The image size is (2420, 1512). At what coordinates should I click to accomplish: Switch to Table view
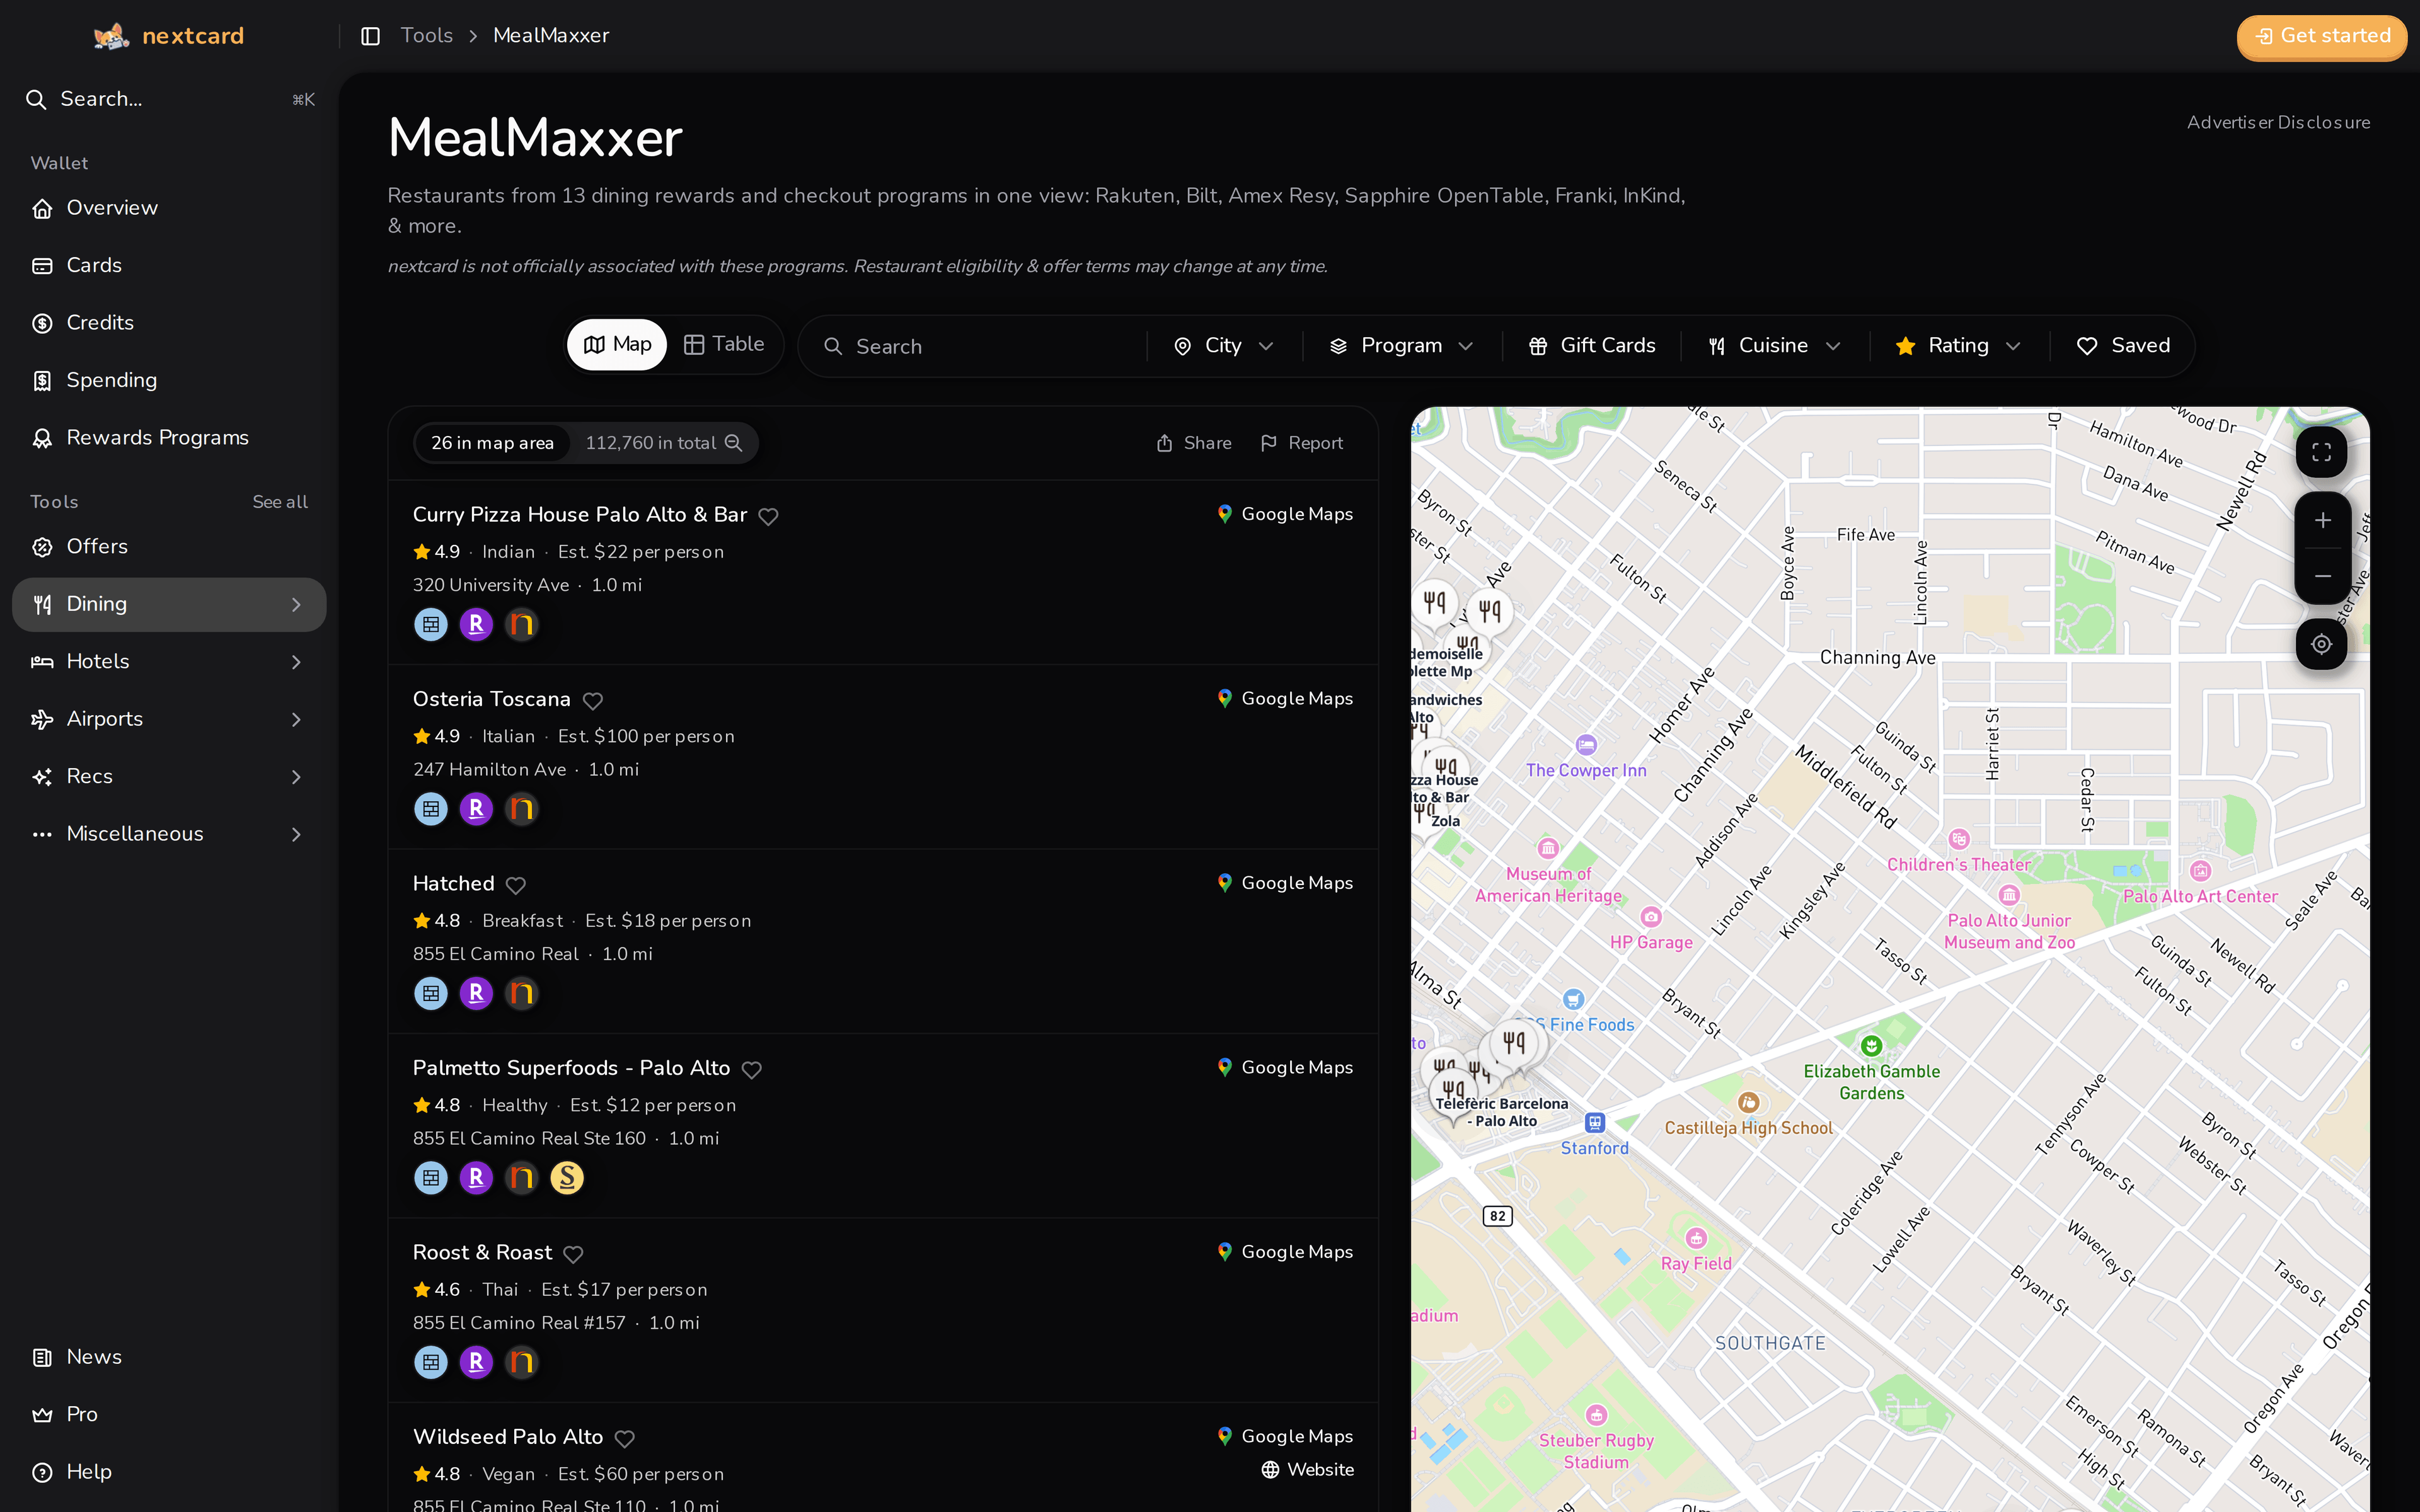pyautogui.click(x=724, y=345)
